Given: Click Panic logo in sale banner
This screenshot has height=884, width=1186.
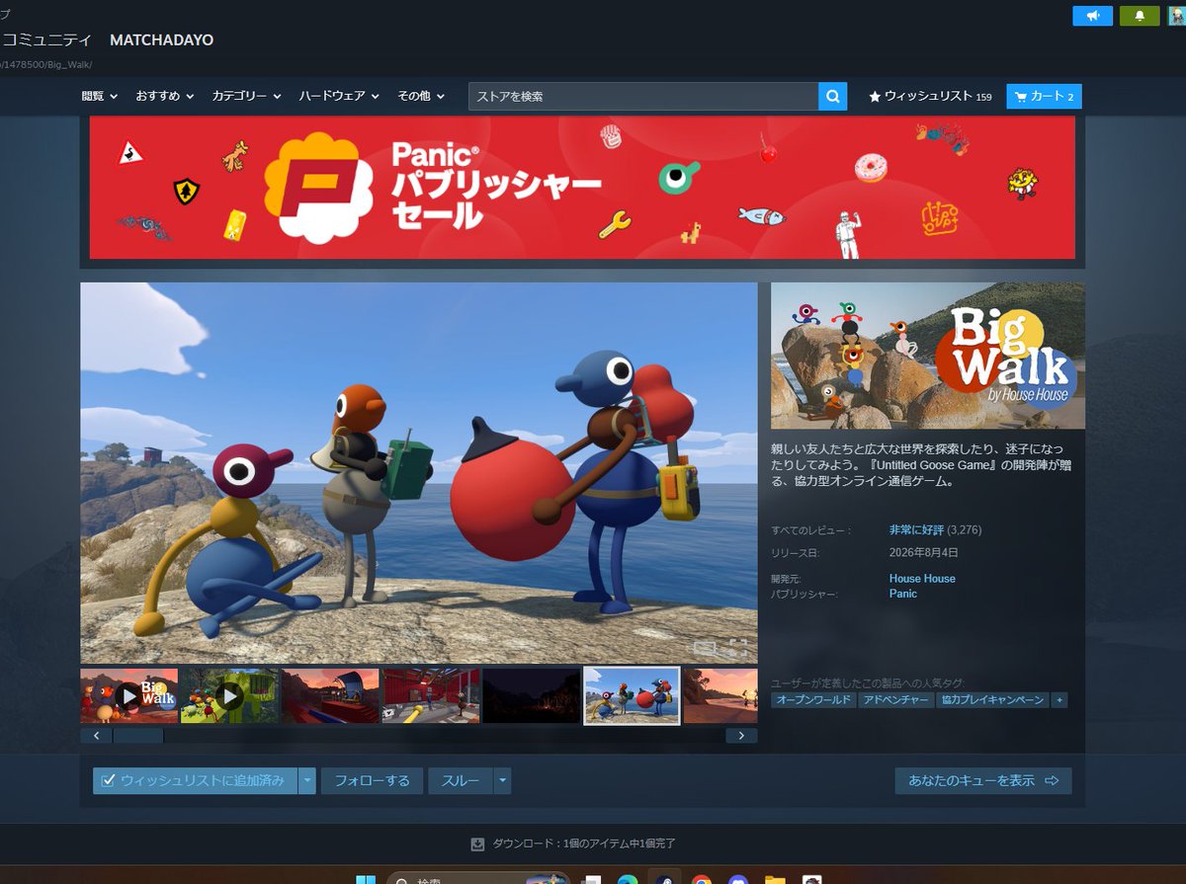Looking at the screenshot, I should (x=318, y=188).
